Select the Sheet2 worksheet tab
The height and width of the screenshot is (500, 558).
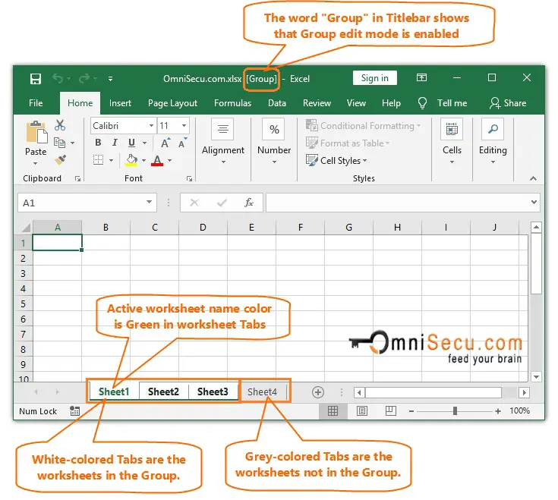[x=163, y=392]
